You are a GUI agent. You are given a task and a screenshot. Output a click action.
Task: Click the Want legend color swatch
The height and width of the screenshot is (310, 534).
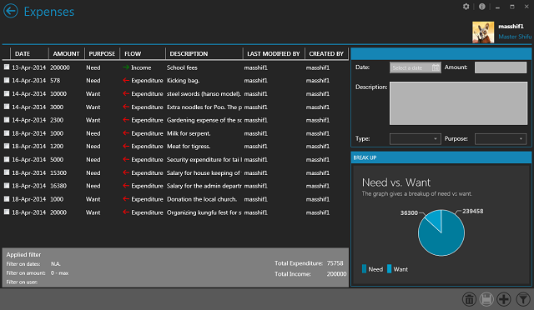tap(390, 269)
